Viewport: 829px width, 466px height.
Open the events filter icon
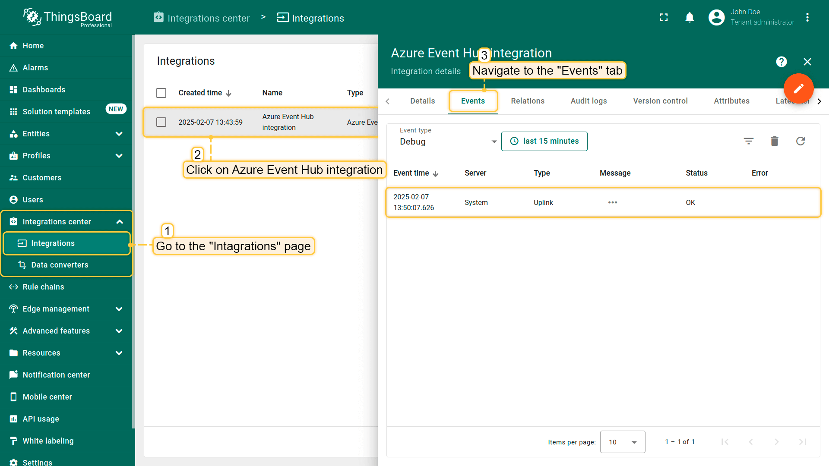748,141
